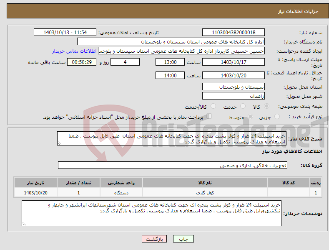Click the تاریخ نیاز column header

[x=36, y=183]
